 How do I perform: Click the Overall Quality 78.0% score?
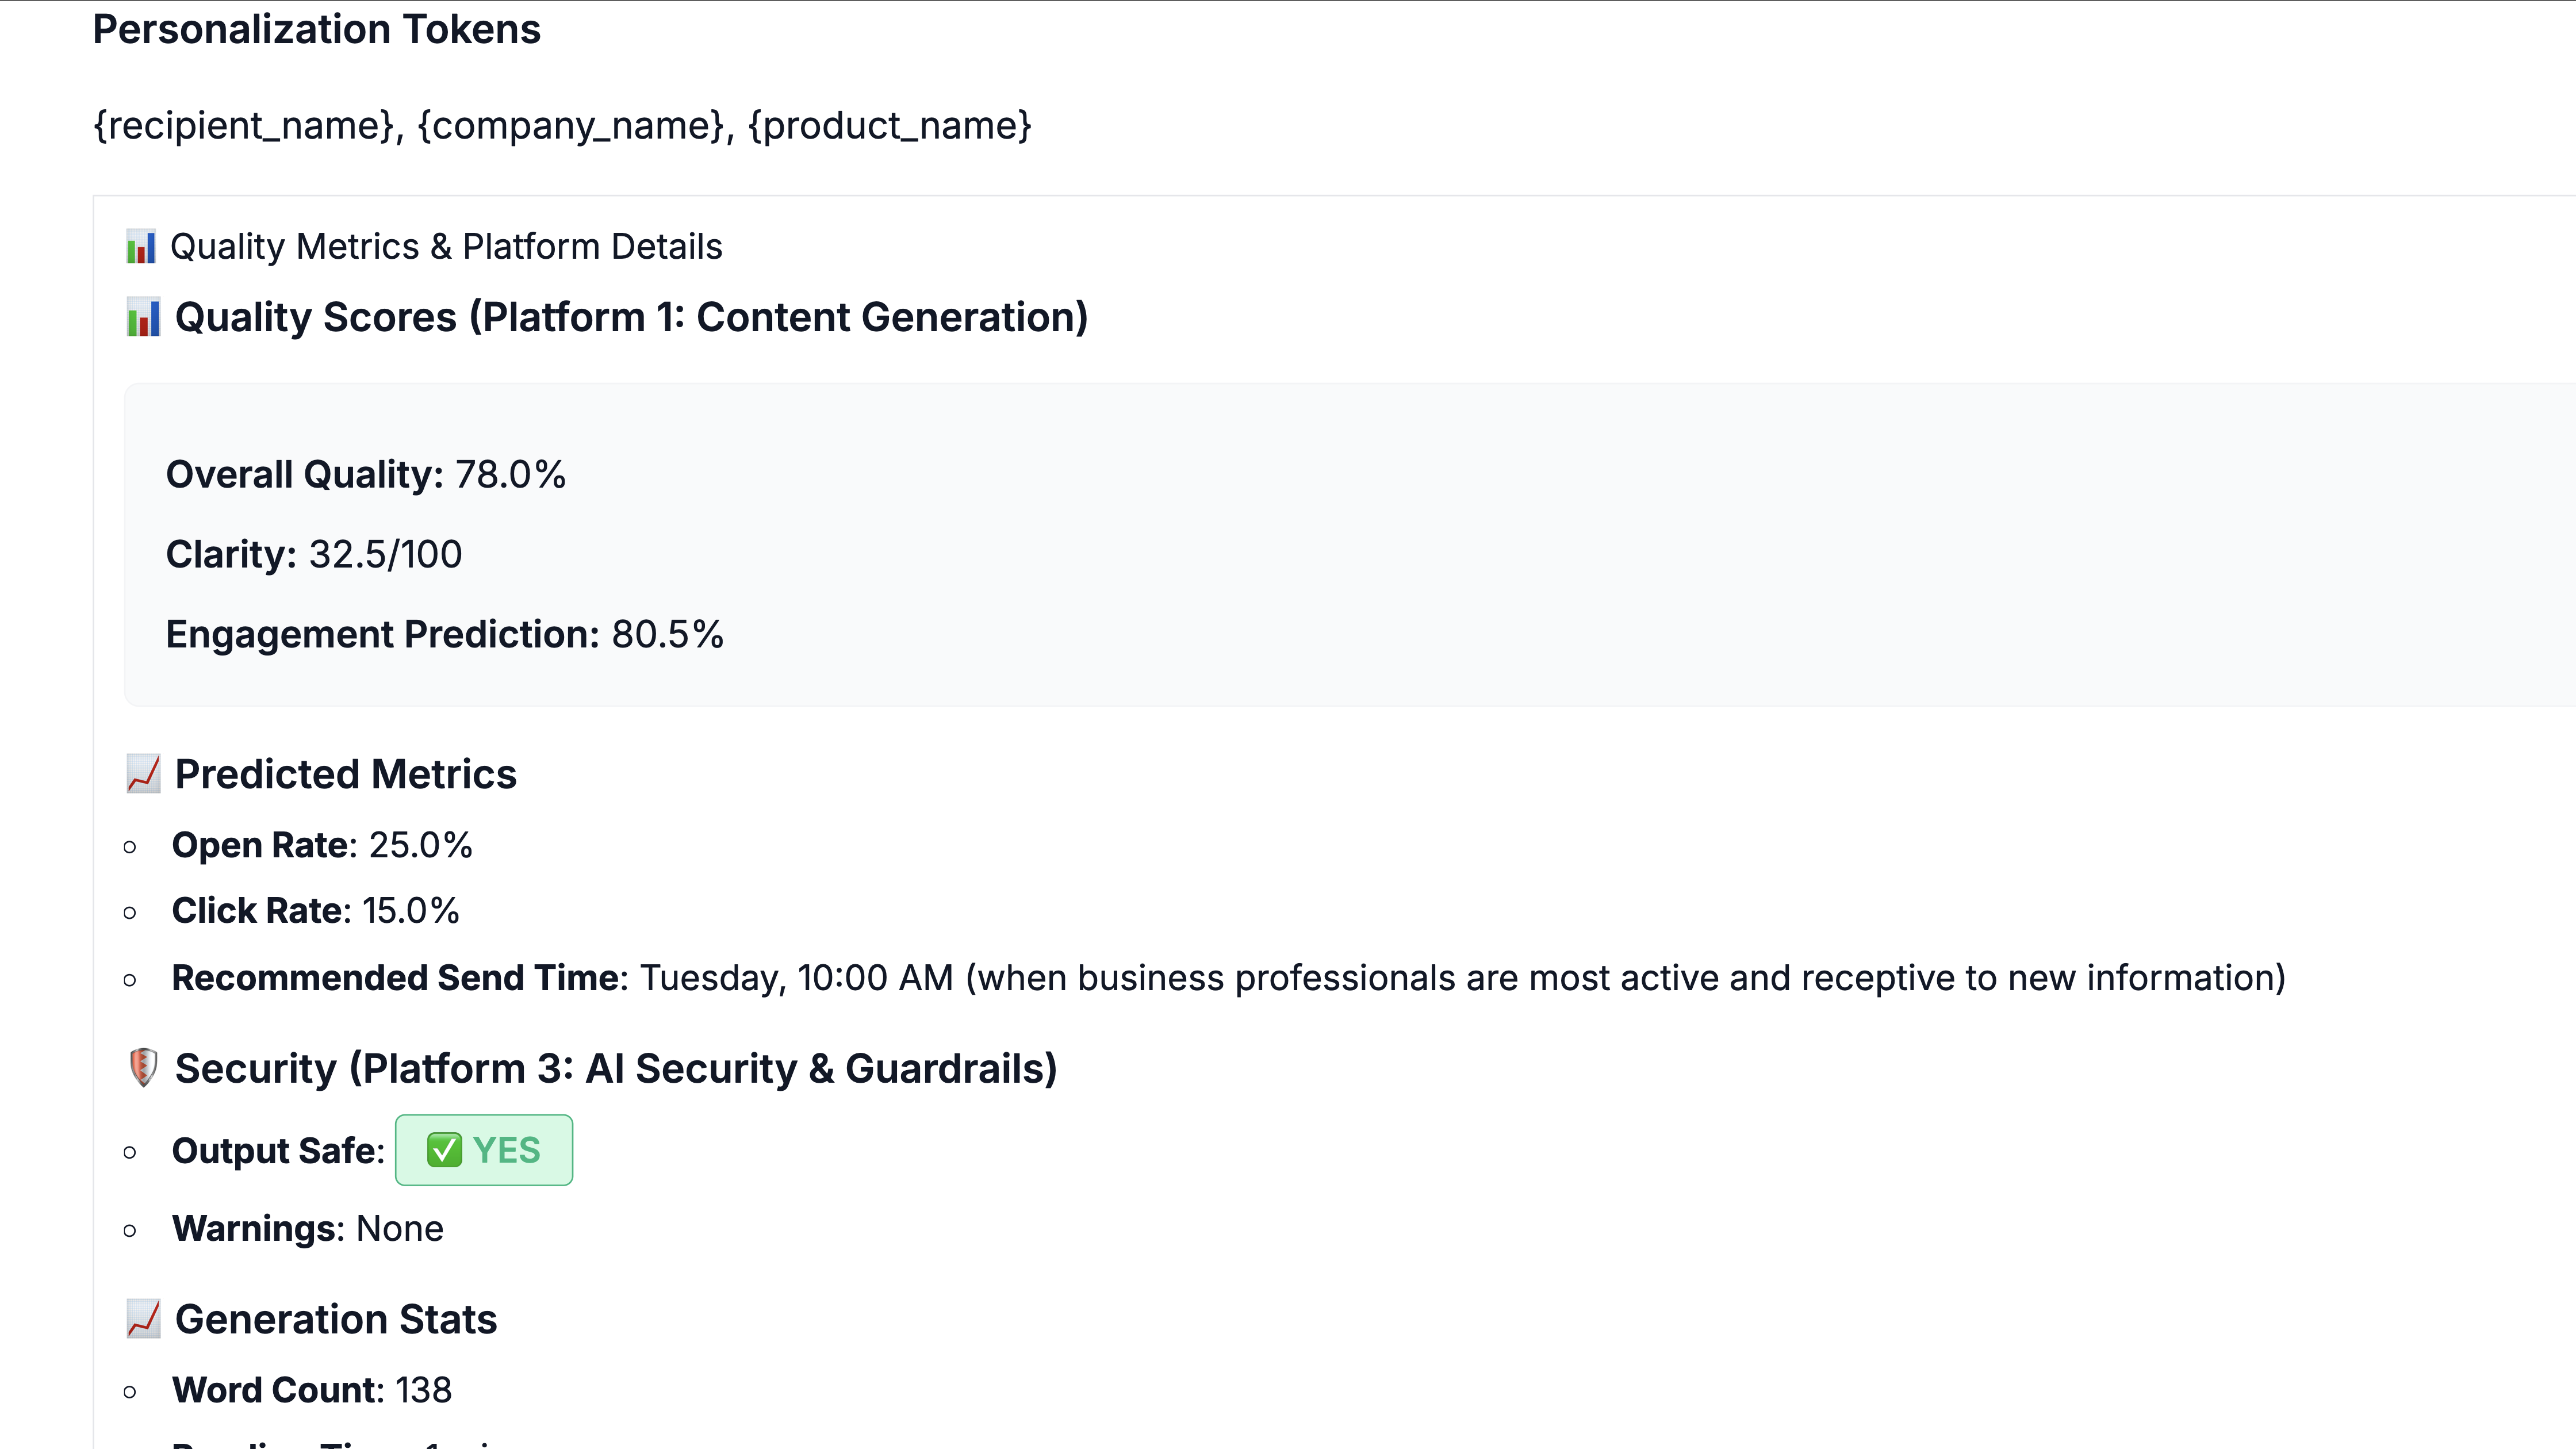pos(365,475)
